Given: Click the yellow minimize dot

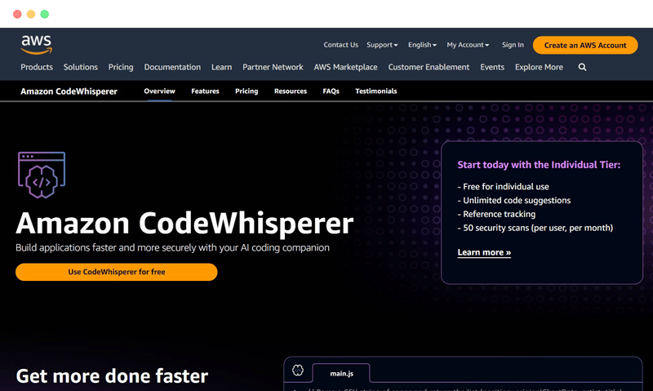Looking at the screenshot, I should click(31, 14).
